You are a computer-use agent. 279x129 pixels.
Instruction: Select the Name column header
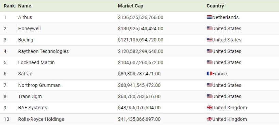click(24, 6)
